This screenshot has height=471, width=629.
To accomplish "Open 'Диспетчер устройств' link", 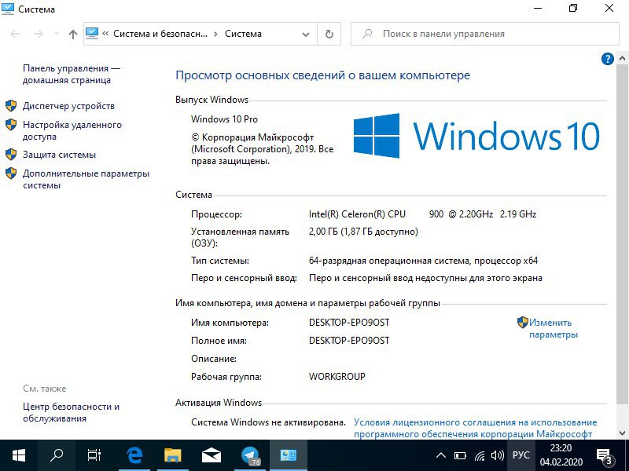I will tap(68, 106).
